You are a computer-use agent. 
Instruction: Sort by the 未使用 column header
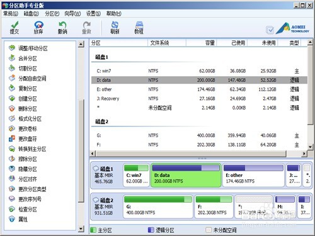pyautogui.click(x=263, y=43)
